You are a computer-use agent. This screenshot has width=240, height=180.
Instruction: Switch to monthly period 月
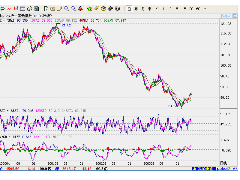[143, 9]
